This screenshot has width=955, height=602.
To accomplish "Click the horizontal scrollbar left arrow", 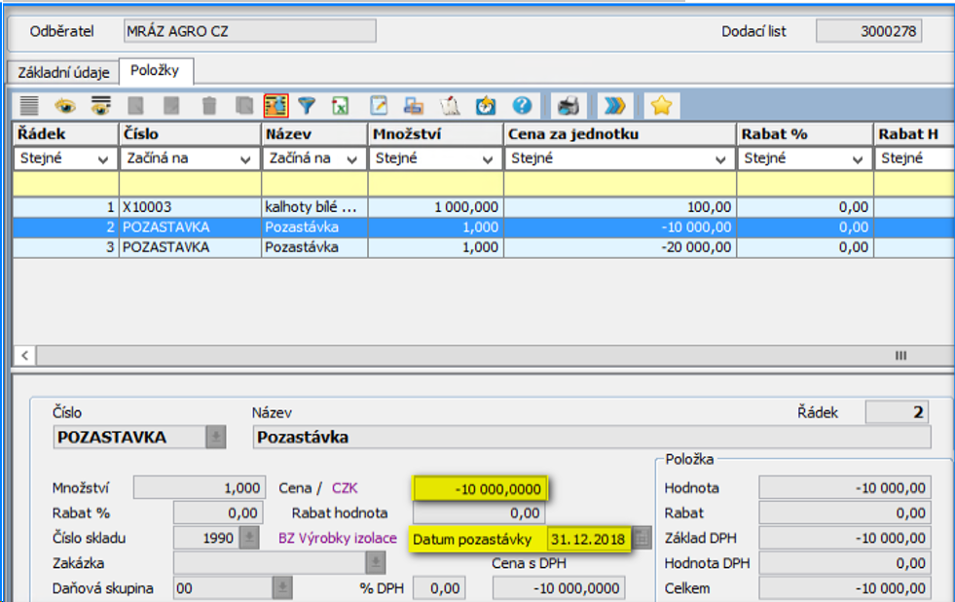I will click(x=22, y=355).
